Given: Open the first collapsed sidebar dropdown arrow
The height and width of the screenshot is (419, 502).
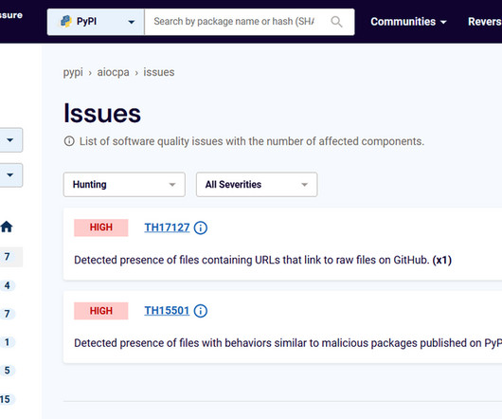Looking at the screenshot, I should pos(10,140).
